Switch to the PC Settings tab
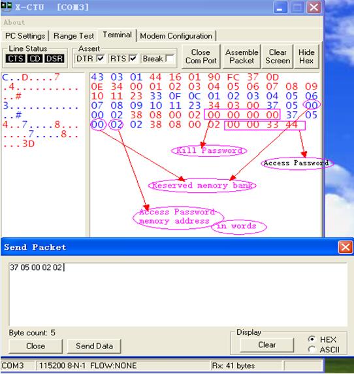Image resolution: width=354 pixels, height=374 pixels. 25,36
